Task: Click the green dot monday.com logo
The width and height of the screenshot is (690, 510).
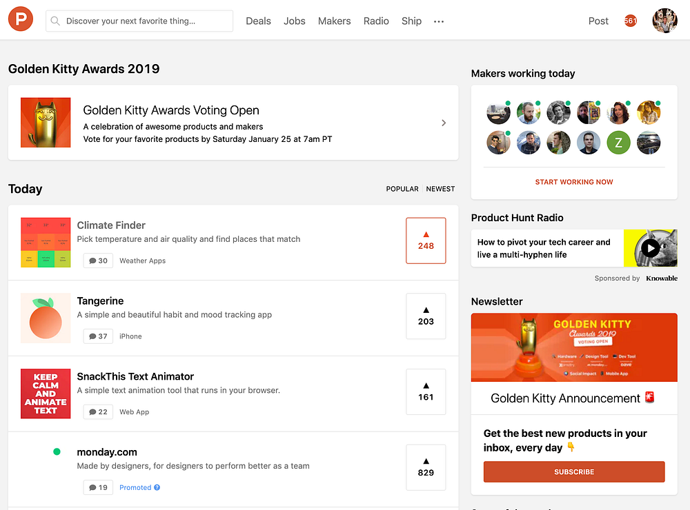Action: pos(57,451)
